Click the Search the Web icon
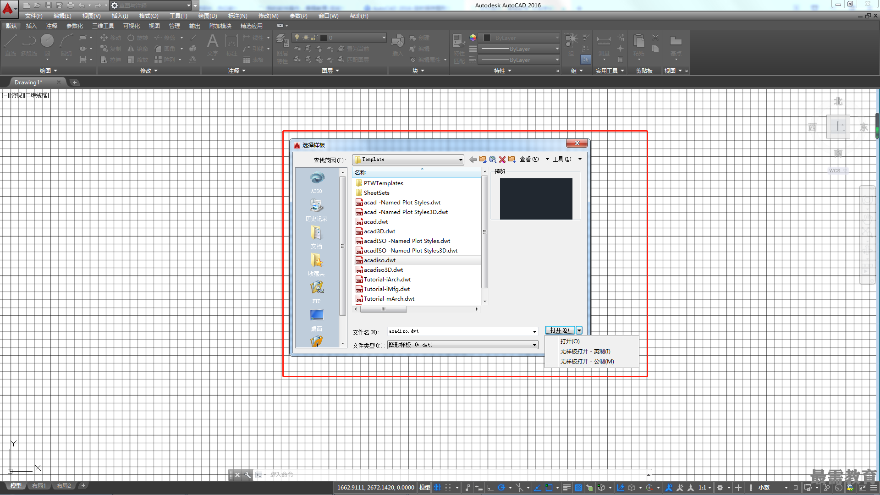The width and height of the screenshot is (880, 495). (x=492, y=159)
